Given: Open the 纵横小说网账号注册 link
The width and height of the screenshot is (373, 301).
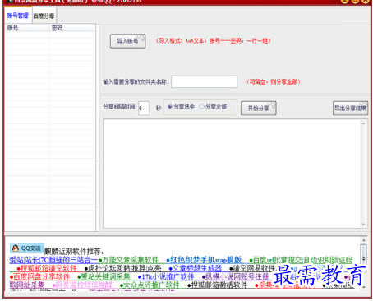Looking at the screenshot, I should 237,276.
